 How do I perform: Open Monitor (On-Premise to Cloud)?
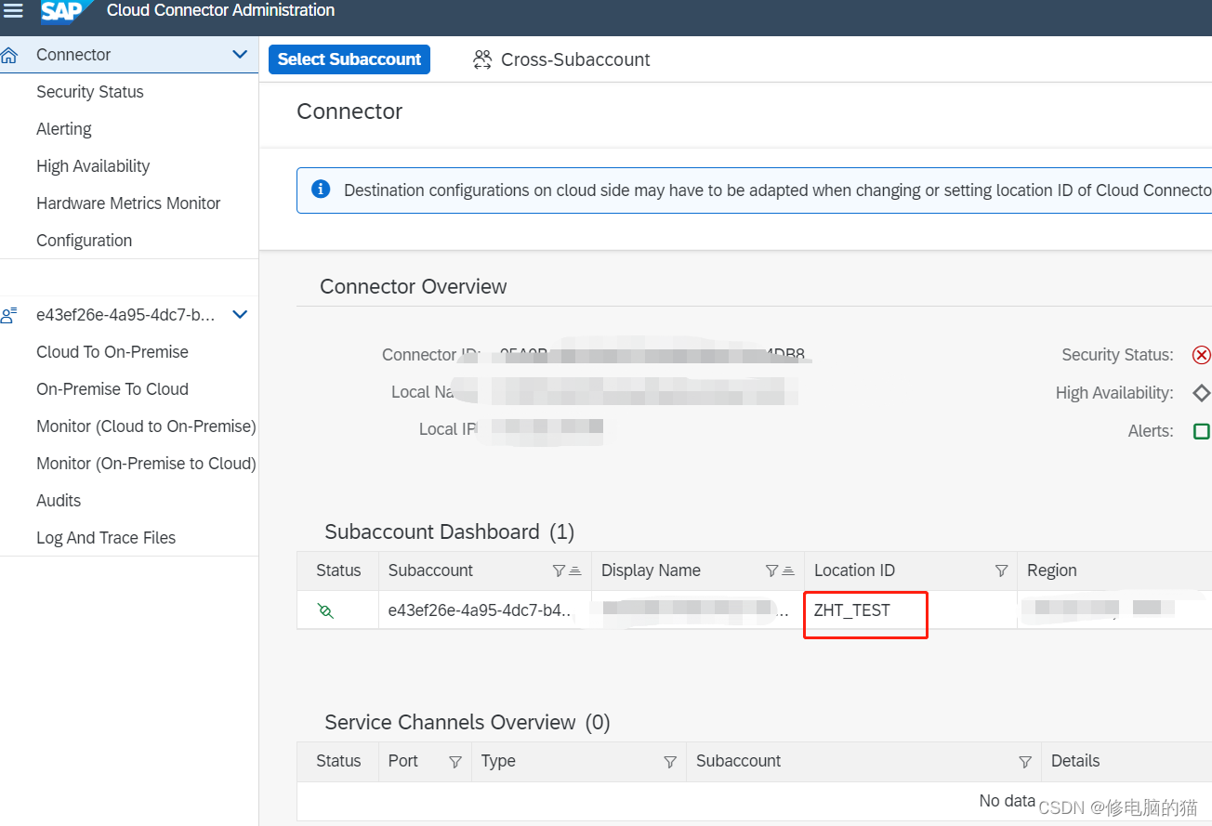[146, 464]
